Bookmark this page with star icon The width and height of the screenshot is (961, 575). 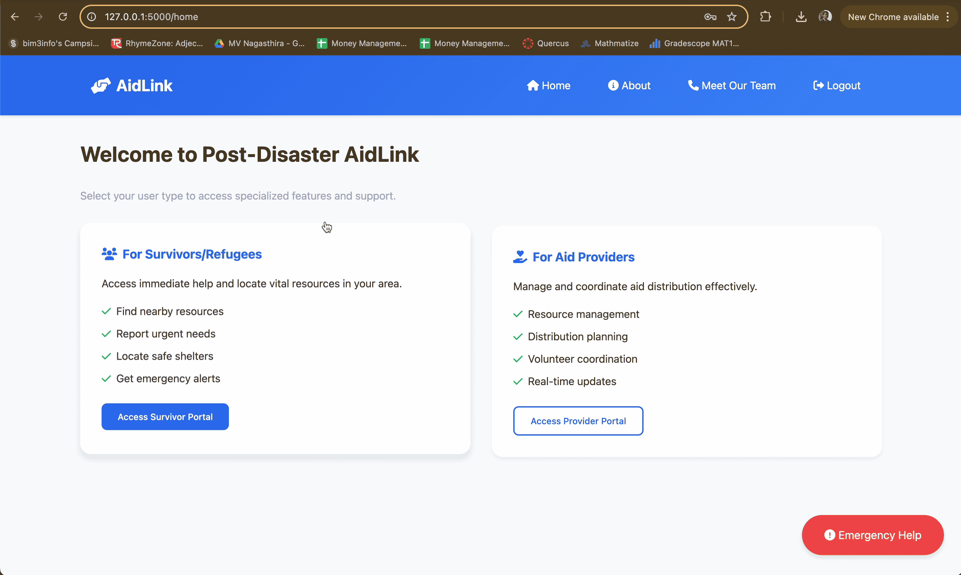coord(731,17)
